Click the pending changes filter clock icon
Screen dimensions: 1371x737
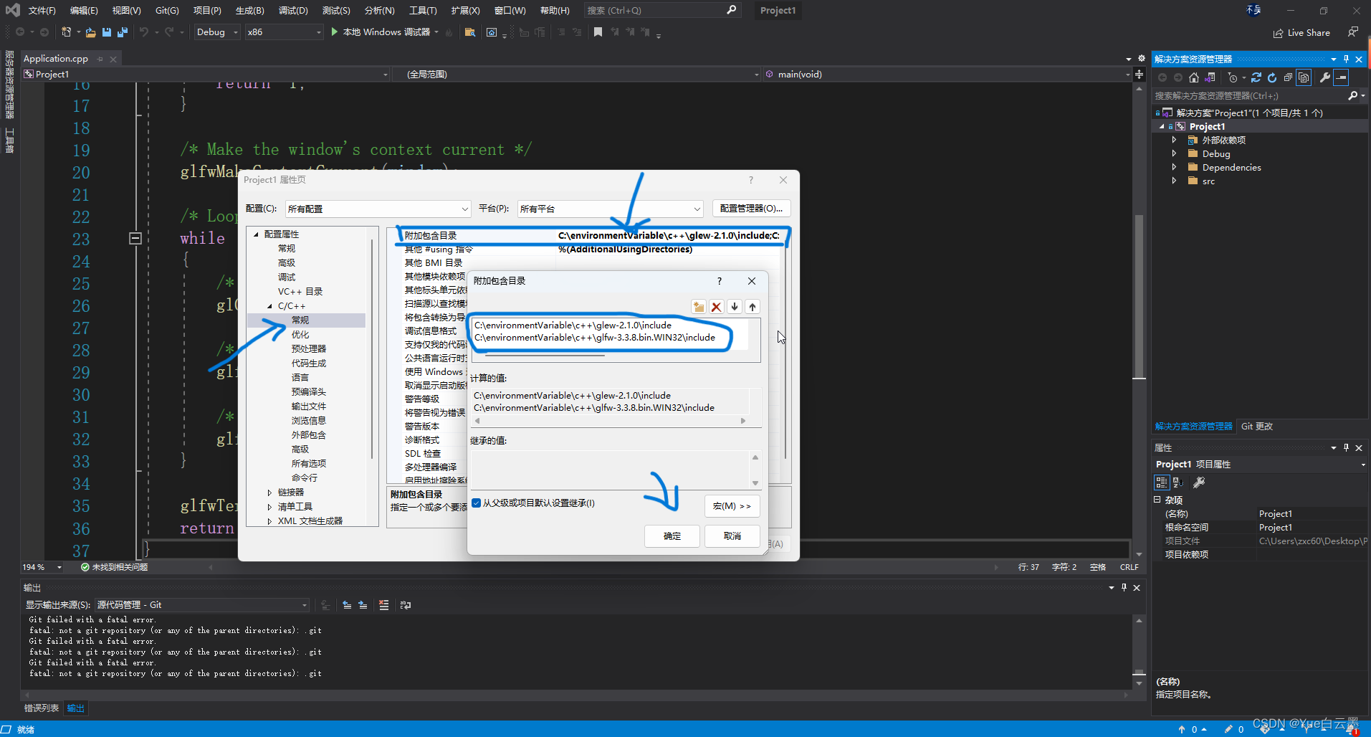click(1233, 77)
